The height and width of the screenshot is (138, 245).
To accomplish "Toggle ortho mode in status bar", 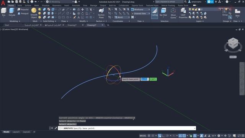I will pos(163,136).
